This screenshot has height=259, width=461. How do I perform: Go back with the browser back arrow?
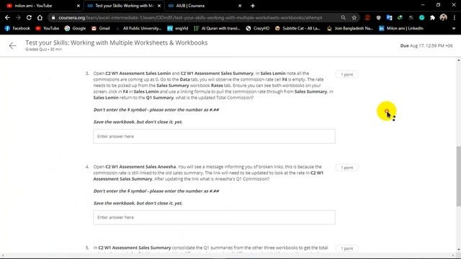7,17
